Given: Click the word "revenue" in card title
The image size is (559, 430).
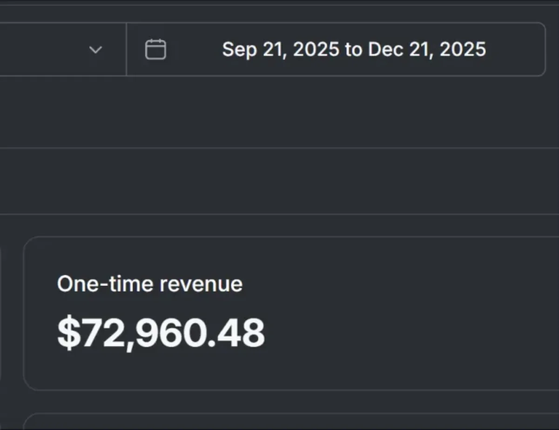Looking at the screenshot, I should (x=201, y=284).
